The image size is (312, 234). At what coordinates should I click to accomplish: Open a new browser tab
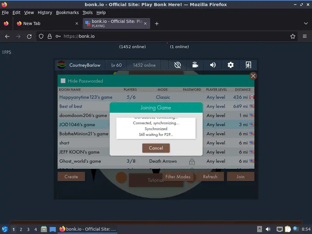[x=157, y=24]
